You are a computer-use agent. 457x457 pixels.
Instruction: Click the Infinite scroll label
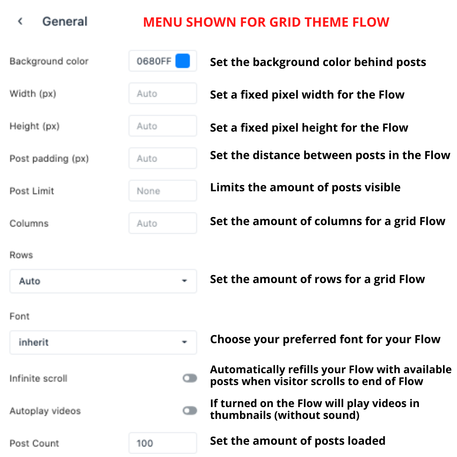click(x=39, y=378)
